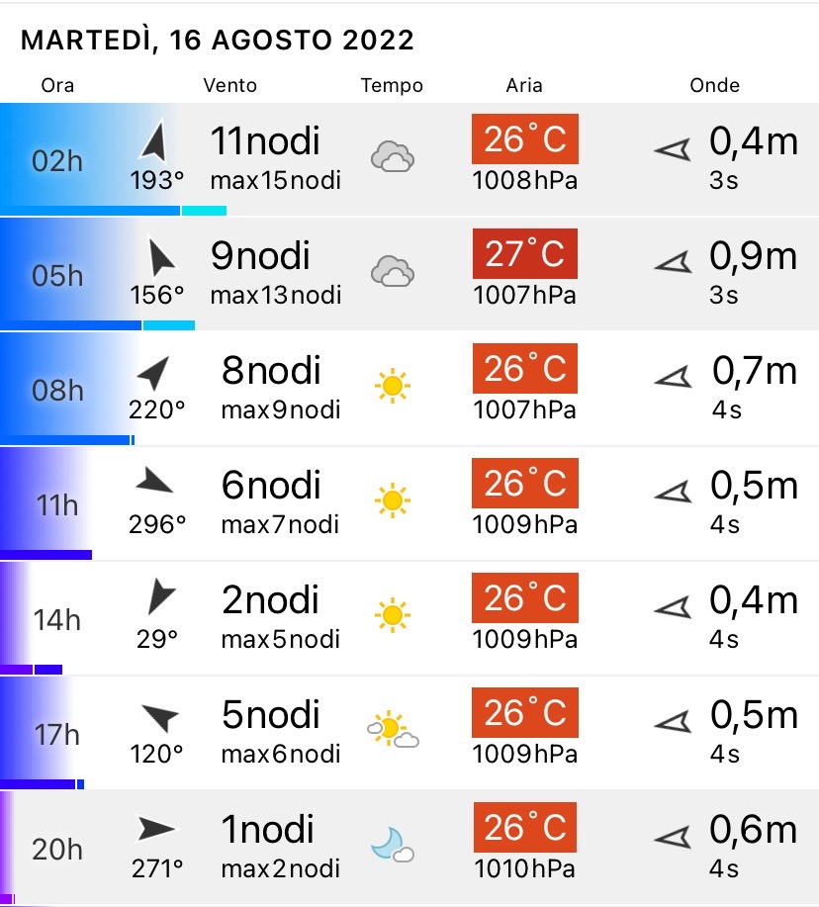Click the Tempo column header
This screenshot has width=819, height=907.
pyautogui.click(x=392, y=85)
